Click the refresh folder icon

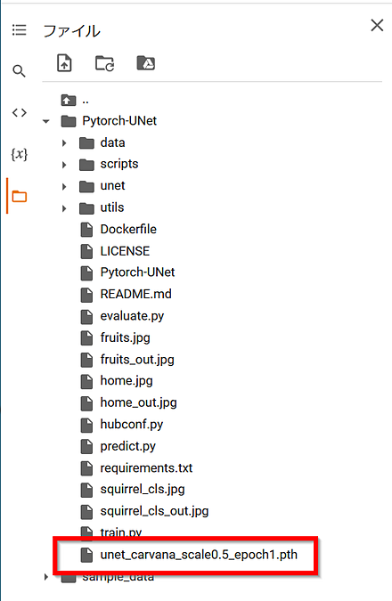pos(105,63)
